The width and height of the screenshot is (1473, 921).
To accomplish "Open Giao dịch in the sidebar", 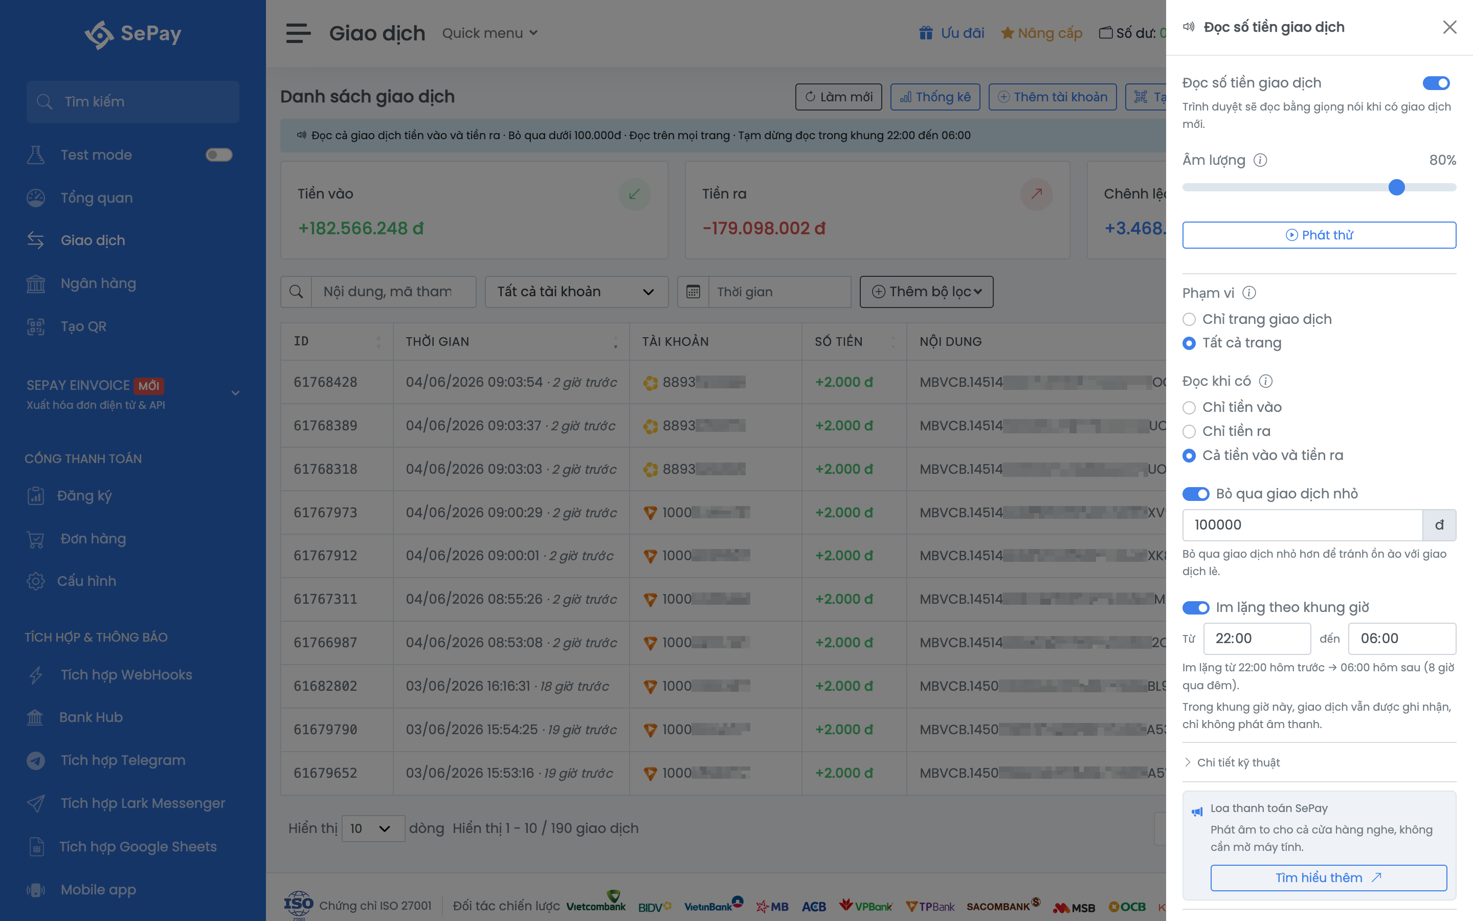I will pyautogui.click(x=93, y=240).
